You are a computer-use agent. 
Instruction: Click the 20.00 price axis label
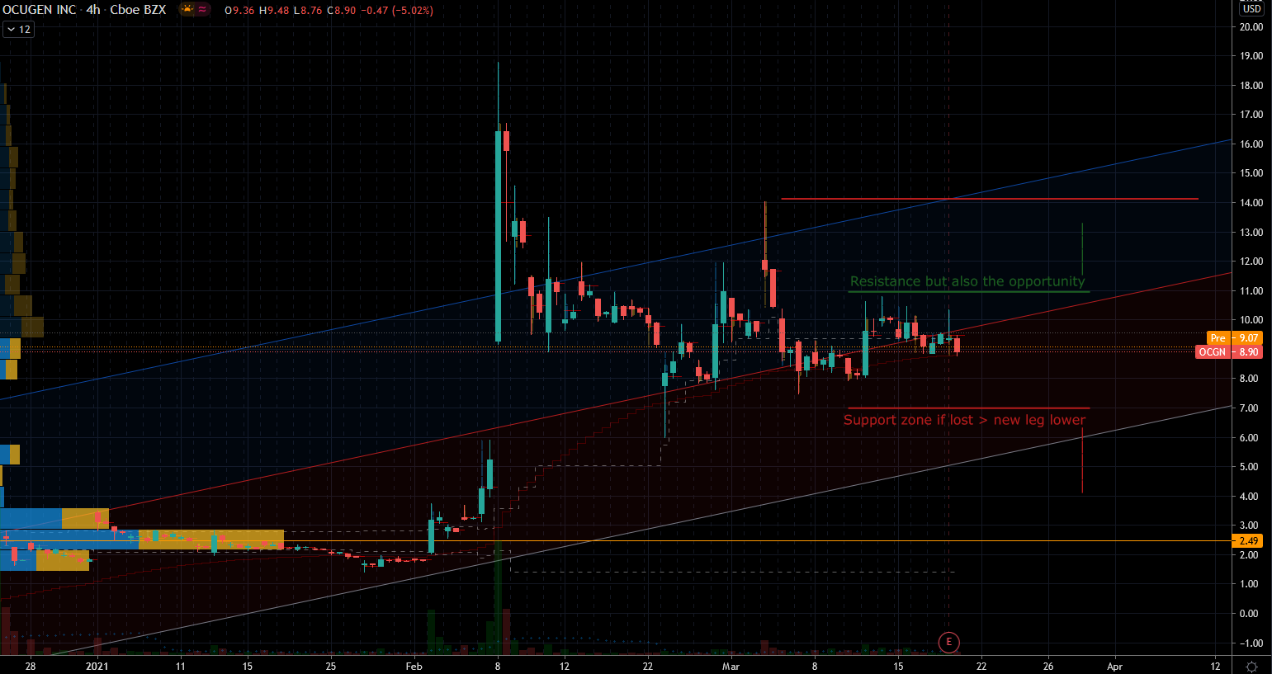(1251, 27)
